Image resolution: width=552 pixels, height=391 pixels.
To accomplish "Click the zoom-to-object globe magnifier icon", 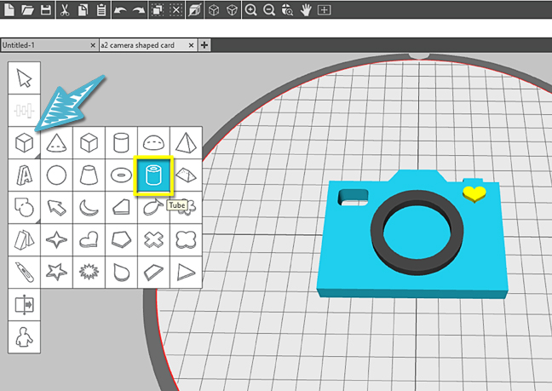I will pos(287,10).
